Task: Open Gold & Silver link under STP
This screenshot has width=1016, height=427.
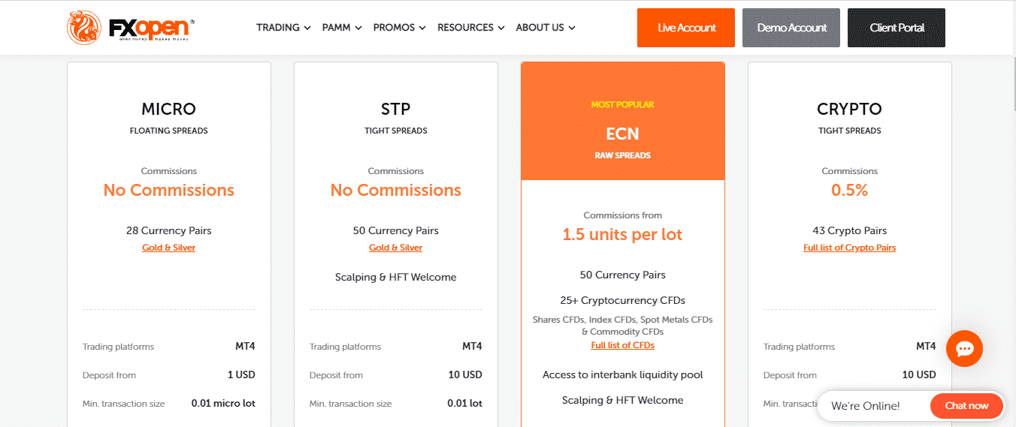Action: 396,248
